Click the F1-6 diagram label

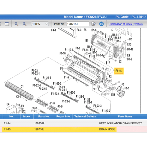click(78, 48)
